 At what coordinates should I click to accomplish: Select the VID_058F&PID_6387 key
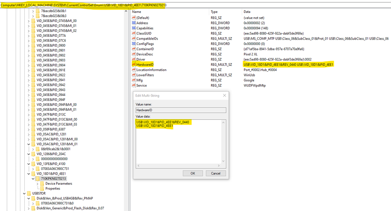click(51, 129)
